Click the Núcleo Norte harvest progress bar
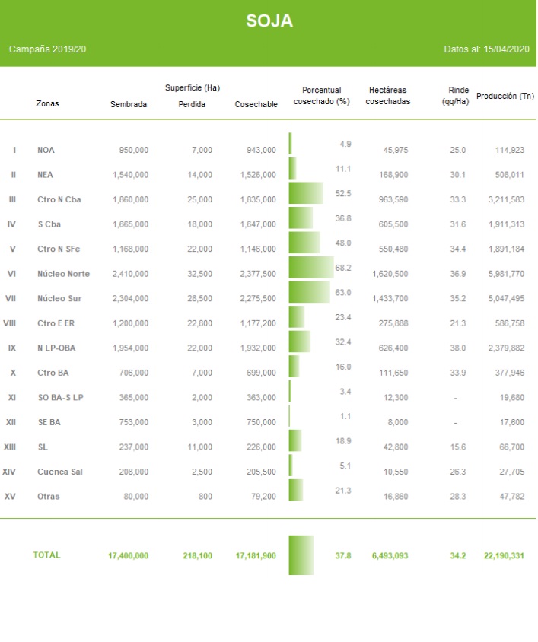The height and width of the screenshot is (642, 538). 311,267
